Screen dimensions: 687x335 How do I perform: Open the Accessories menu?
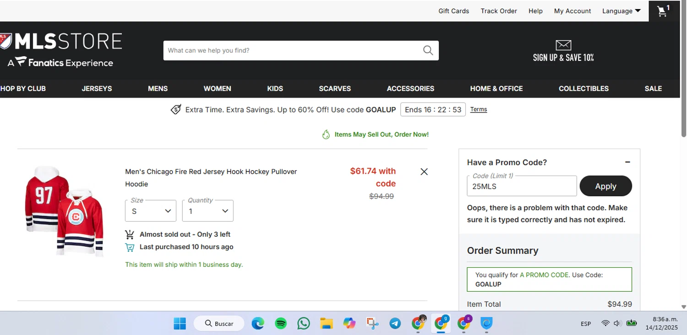pos(410,89)
